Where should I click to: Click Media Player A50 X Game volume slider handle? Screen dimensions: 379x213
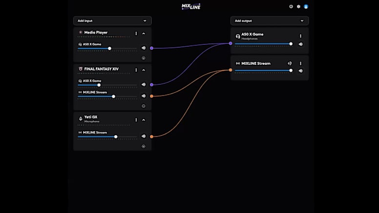110,48
